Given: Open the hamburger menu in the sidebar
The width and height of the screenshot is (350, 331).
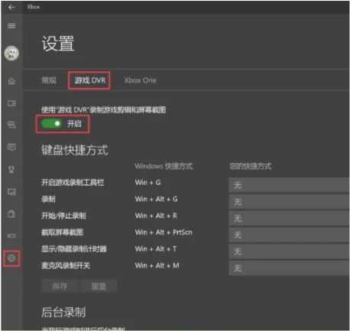Looking at the screenshot, I should 11,26.
